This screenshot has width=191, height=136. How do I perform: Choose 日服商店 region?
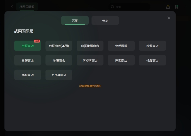pyautogui.click(x=28, y=60)
